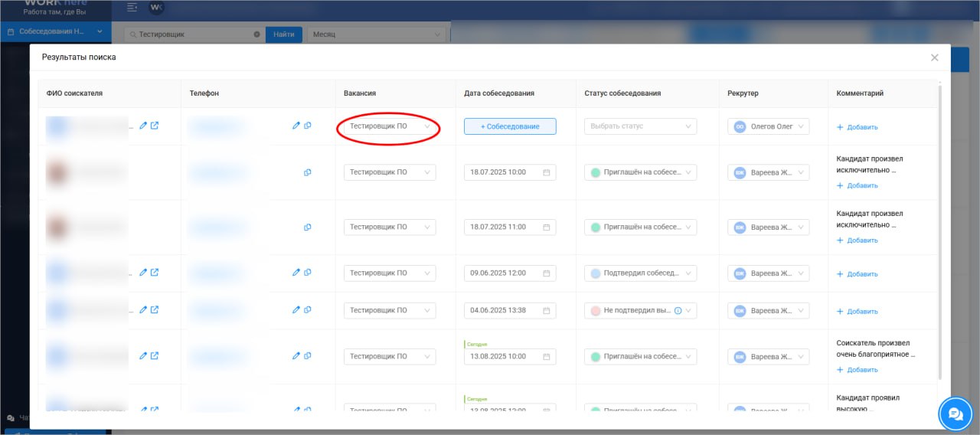Image resolution: width=980 pixels, height=435 pixels.
Task: Copy the first row phone number
Action: click(308, 126)
